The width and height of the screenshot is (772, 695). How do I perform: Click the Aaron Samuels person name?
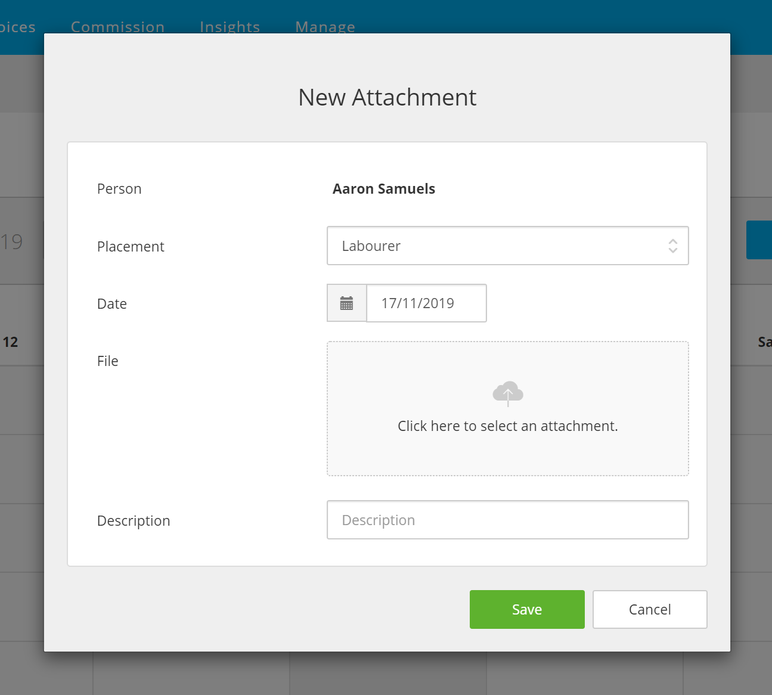(384, 189)
